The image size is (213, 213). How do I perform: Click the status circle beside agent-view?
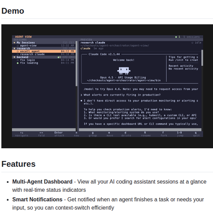click(x=18, y=46)
